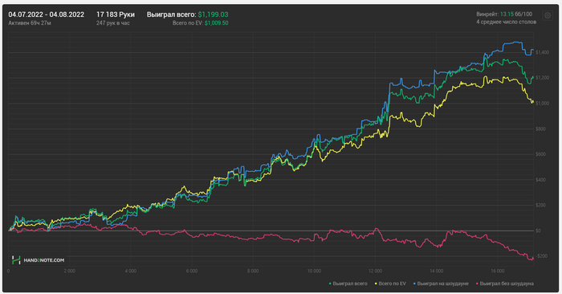Click the $0 y-axis label
This screenshot has width=562, height=294.
point(538,231)
